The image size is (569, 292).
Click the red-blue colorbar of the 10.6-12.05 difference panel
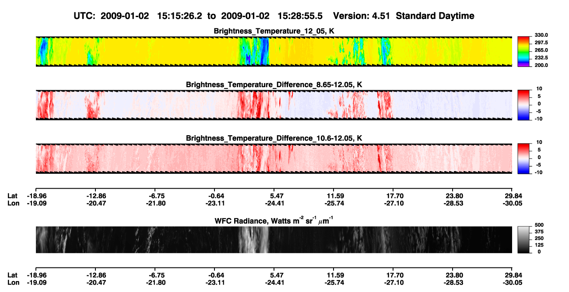(524, 158)
